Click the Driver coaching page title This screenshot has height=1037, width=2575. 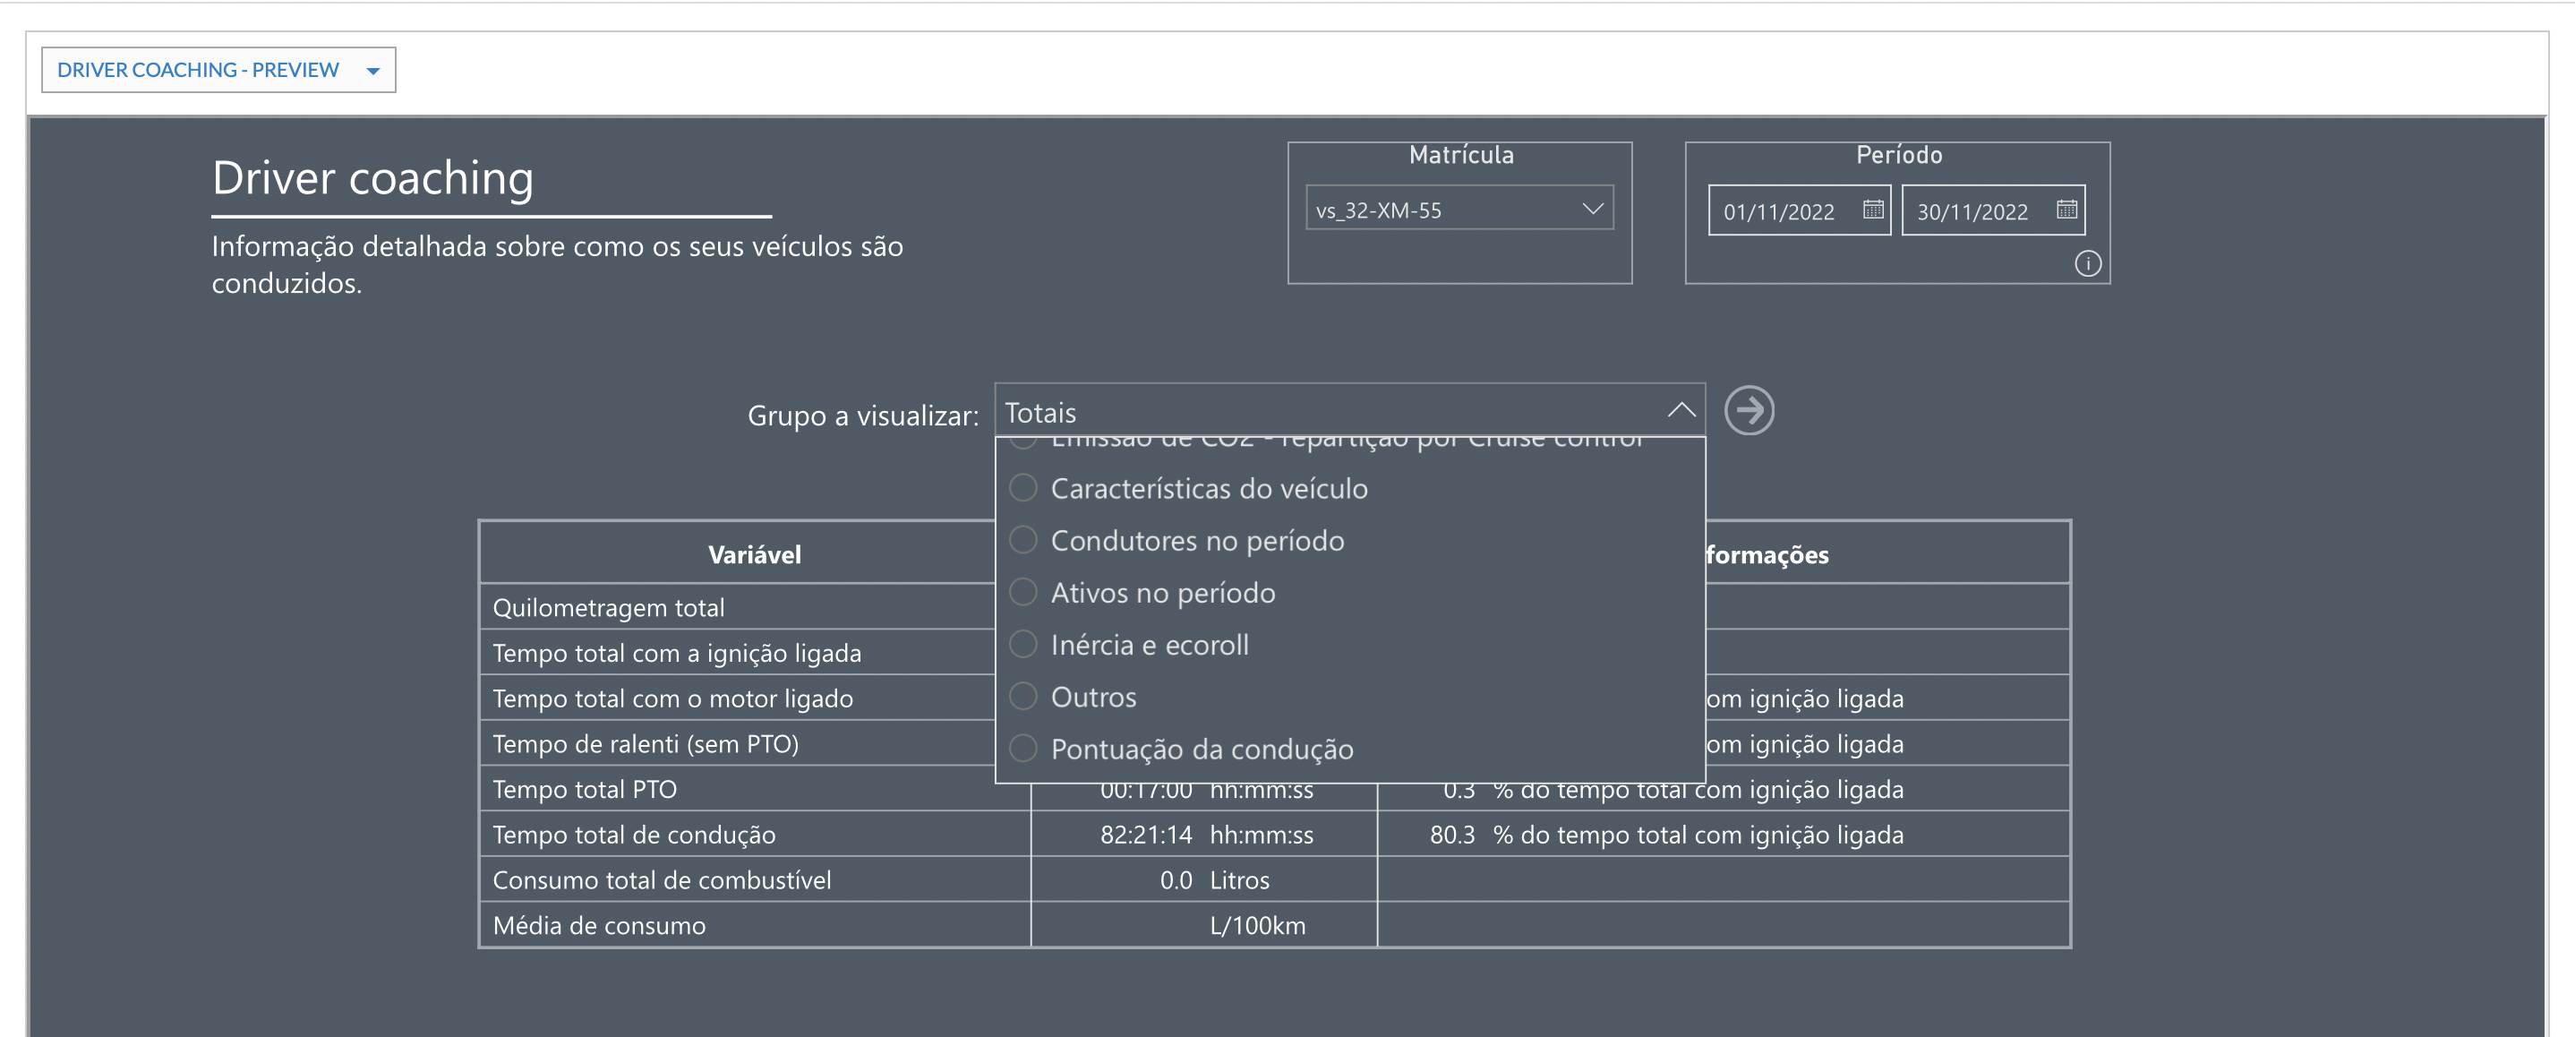pos(372,178)
